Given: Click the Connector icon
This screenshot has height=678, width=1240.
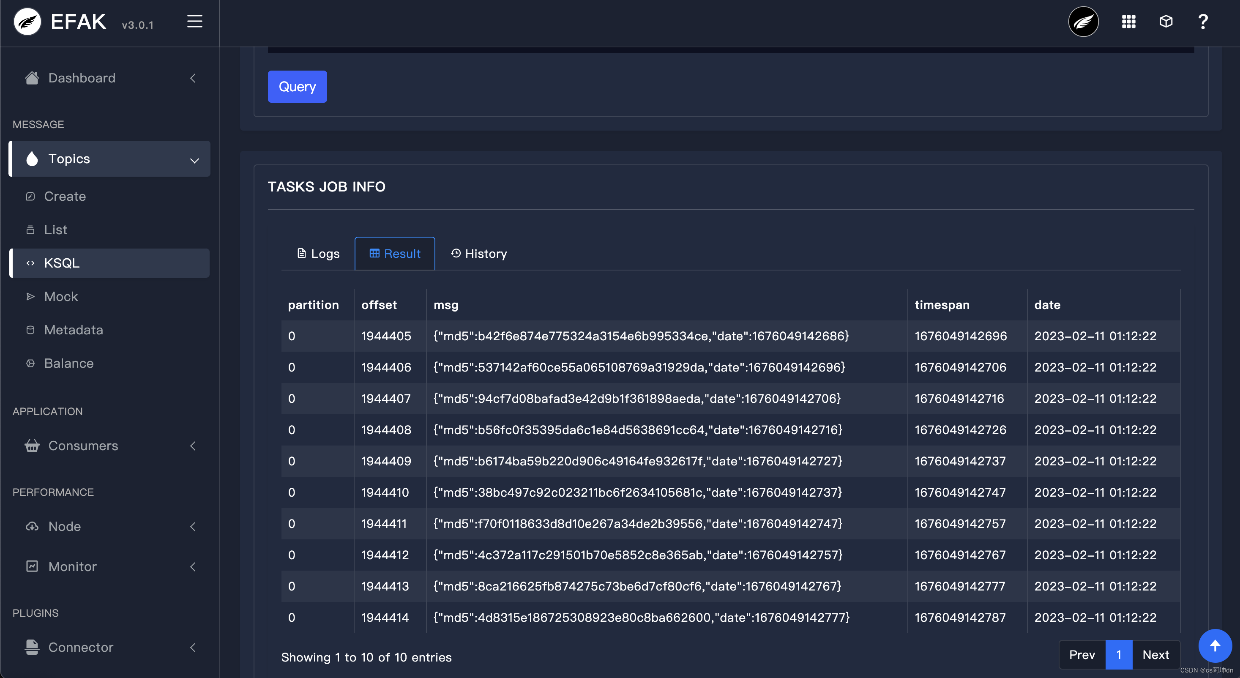Looking at the screenshot, I should (x=32, y=647).
